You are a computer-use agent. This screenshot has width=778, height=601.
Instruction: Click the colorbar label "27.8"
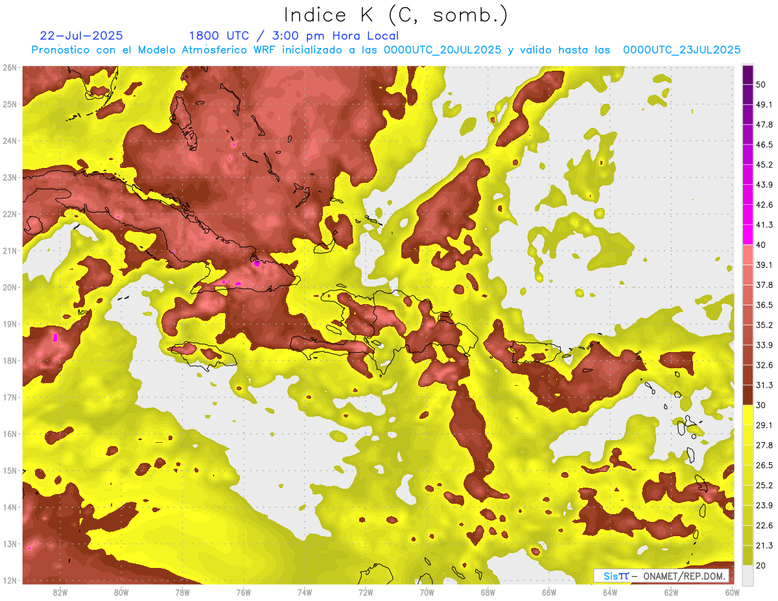point(764,445)
